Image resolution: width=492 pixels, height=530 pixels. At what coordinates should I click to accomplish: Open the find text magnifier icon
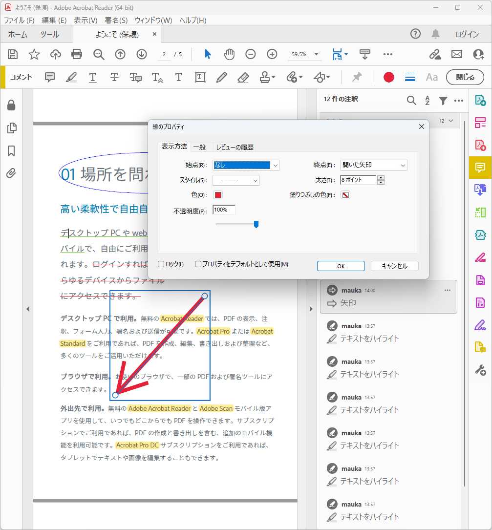(x=98, y=54)
